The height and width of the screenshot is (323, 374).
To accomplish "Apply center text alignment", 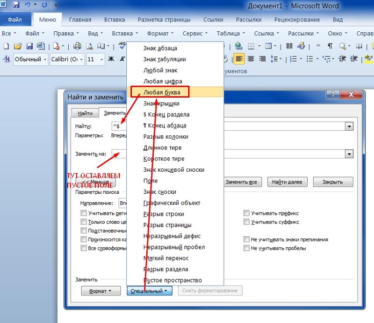I will [251, 59].
